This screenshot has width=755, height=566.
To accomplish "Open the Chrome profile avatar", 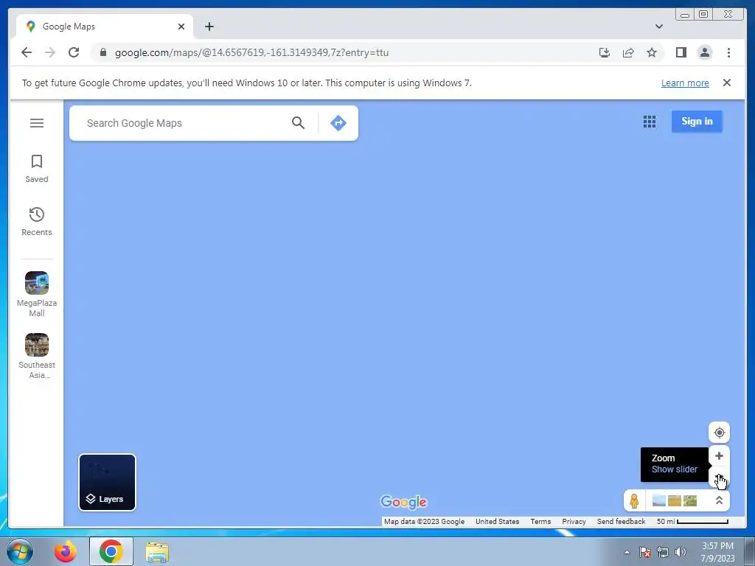I will [704, 52].
